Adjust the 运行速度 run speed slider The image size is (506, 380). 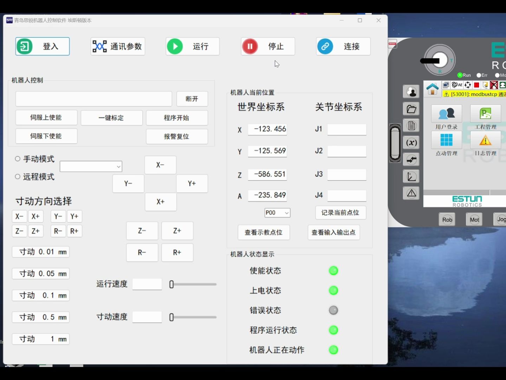(193, 284)
